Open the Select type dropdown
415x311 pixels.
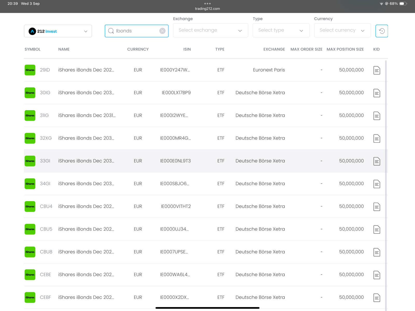(x=281, y=30)
